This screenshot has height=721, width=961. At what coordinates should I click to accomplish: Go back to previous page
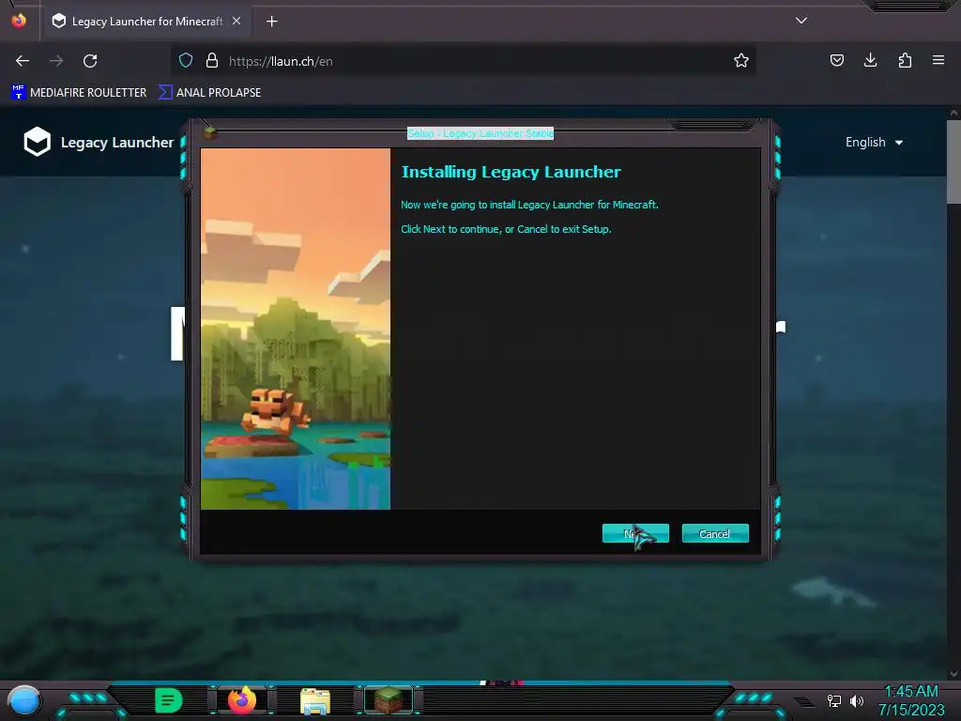[23, 61]
